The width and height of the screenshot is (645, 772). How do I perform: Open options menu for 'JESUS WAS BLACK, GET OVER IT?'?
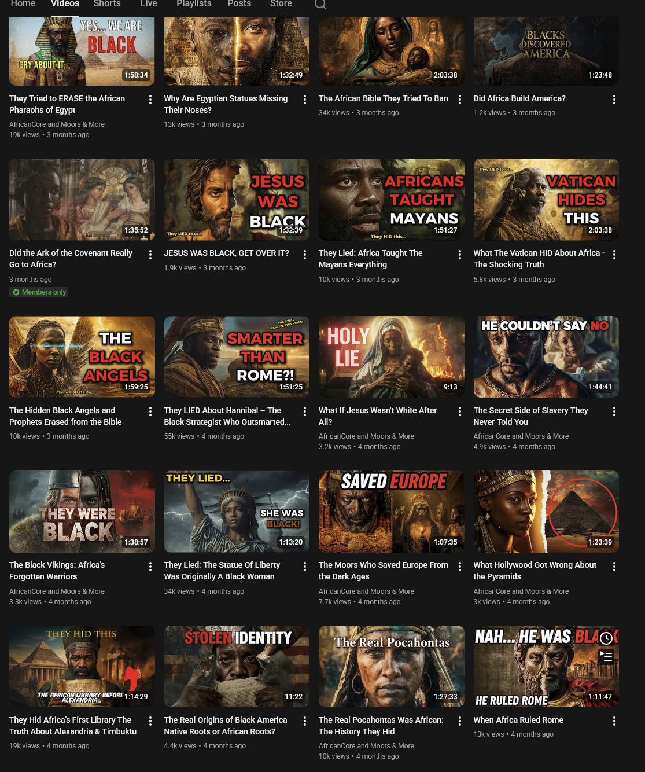click(x=305, y=255)
